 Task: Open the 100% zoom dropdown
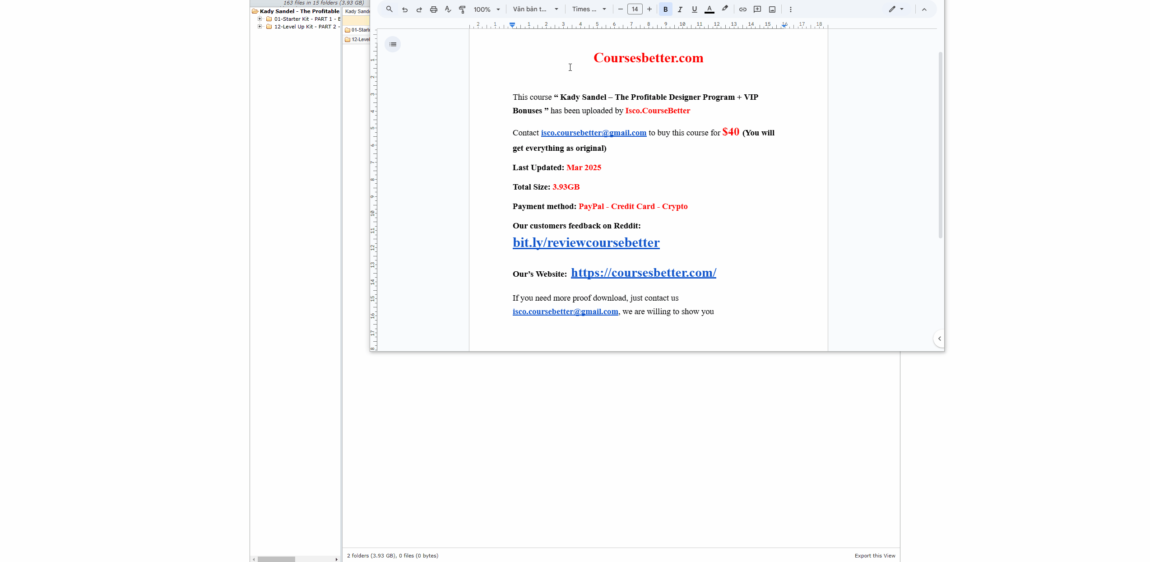pyautogui.click(x=487, y=9)
